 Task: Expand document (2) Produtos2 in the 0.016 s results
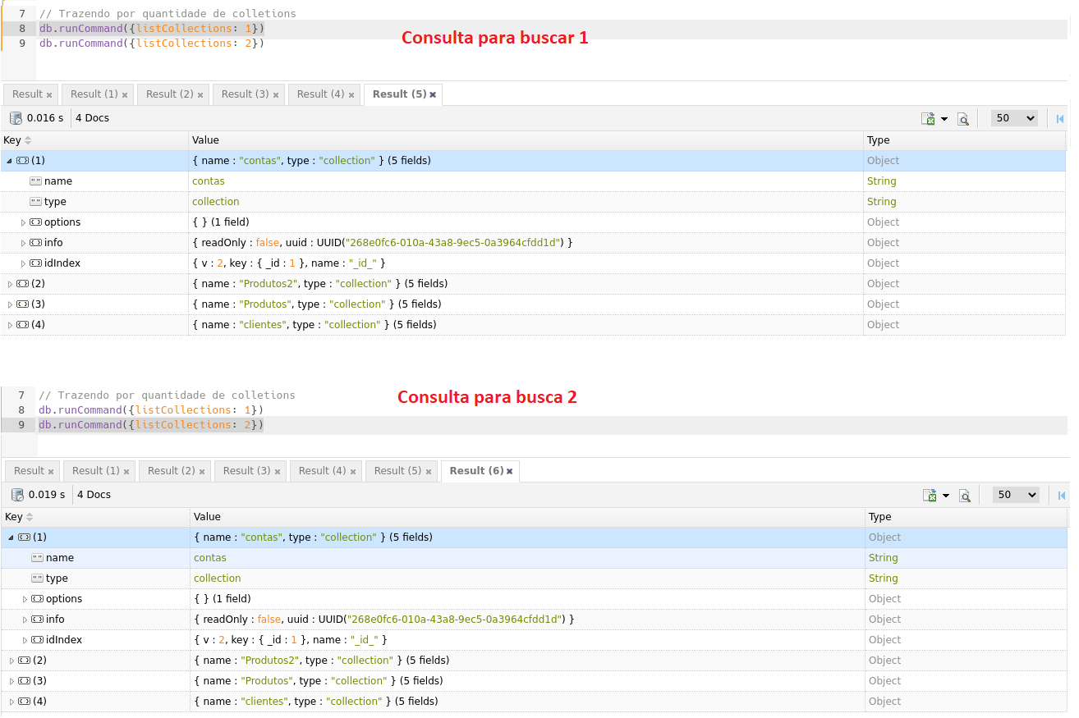[x=10, y=284]
